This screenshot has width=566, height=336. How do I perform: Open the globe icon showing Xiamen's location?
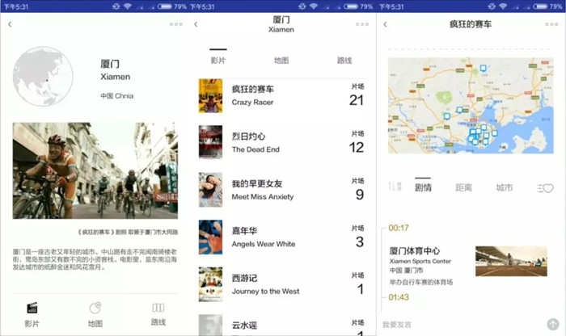(x=43, y=76)
